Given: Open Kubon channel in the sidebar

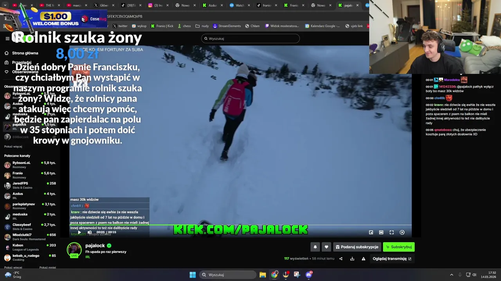Looking at the screenshot, I should point(30,247).
